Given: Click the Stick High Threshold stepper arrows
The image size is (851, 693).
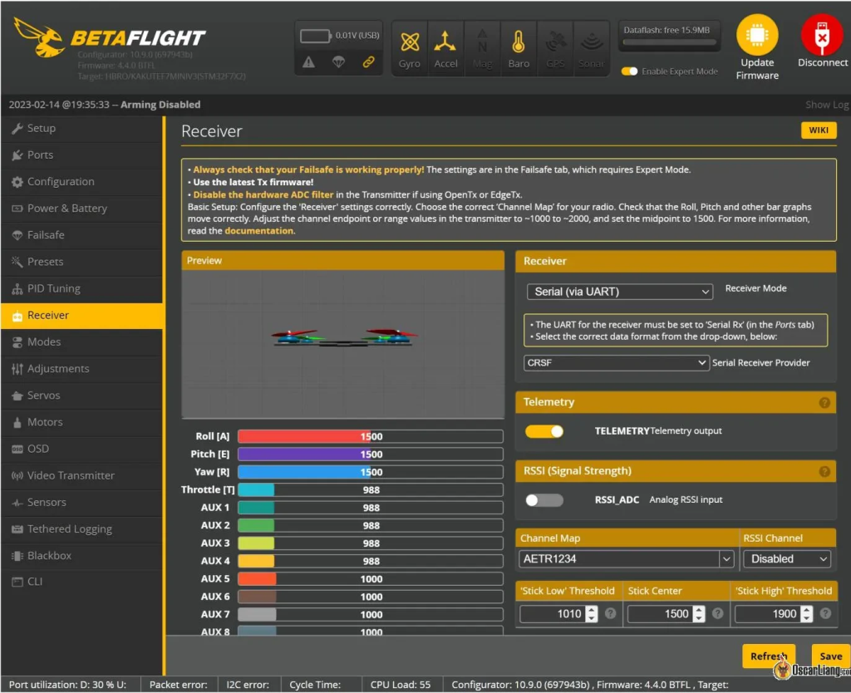Looking at the screenshot, I should tap(807, 614).
